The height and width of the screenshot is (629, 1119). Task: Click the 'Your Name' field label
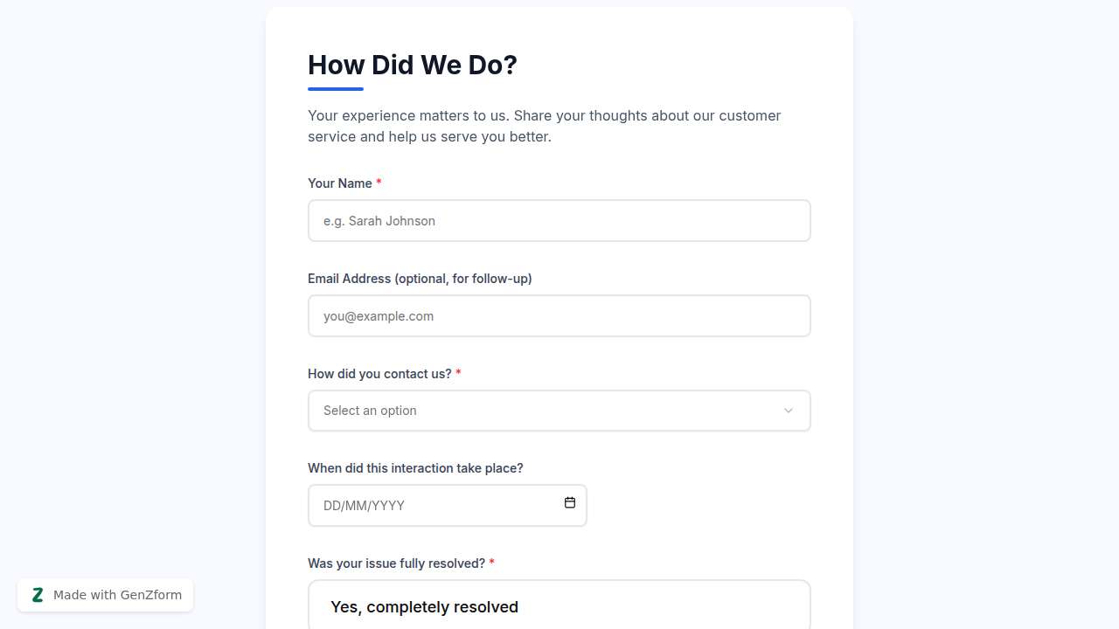[x=340, y=183]
